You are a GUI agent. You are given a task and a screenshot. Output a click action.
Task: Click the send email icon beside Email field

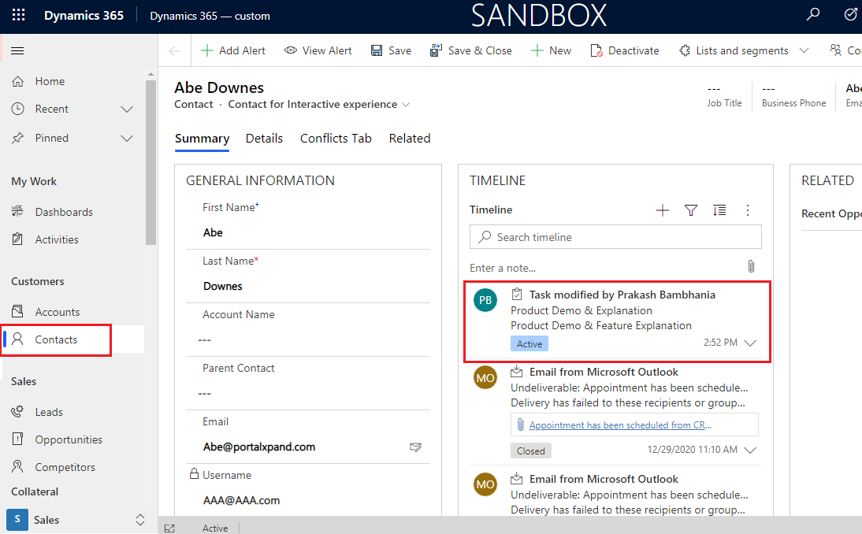point(415,447)
